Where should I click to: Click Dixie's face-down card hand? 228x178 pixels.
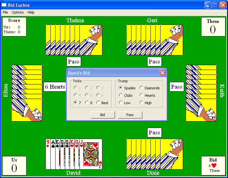coord(154,154)
